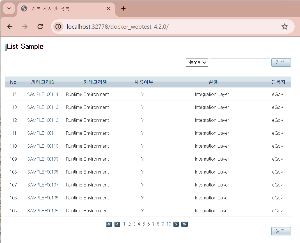Close the 기본 게시판 목록 tab
The image size is (300, 243).
pos(108,9)
